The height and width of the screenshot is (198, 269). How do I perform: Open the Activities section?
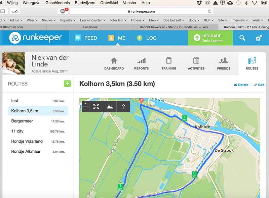(196, 63)
